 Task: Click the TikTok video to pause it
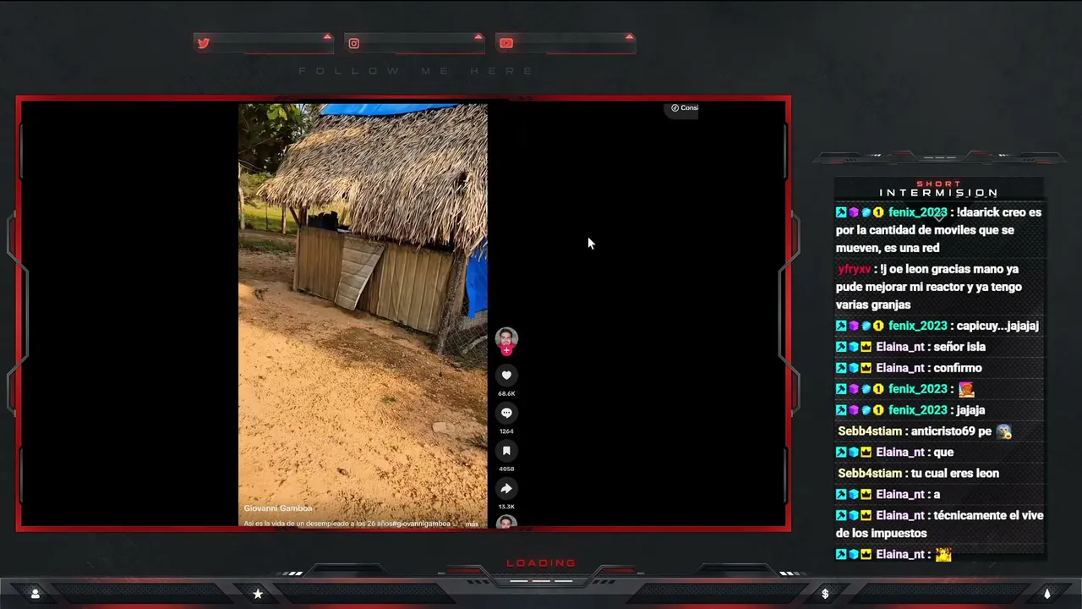point(363,315)
